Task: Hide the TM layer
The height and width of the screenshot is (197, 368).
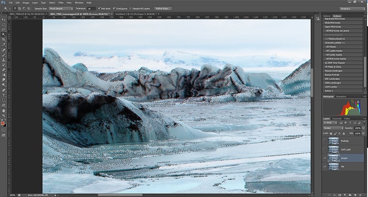Action: (x=325, y=167)
